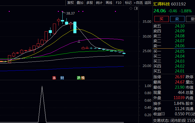The width and height of the screenshot is (195, 123).
Task: Click the green 跌 marker icon
Action: click(x=79, y=78)
